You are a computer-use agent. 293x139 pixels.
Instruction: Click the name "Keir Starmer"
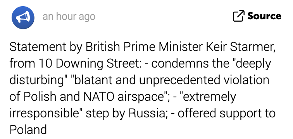click(241, 47)
